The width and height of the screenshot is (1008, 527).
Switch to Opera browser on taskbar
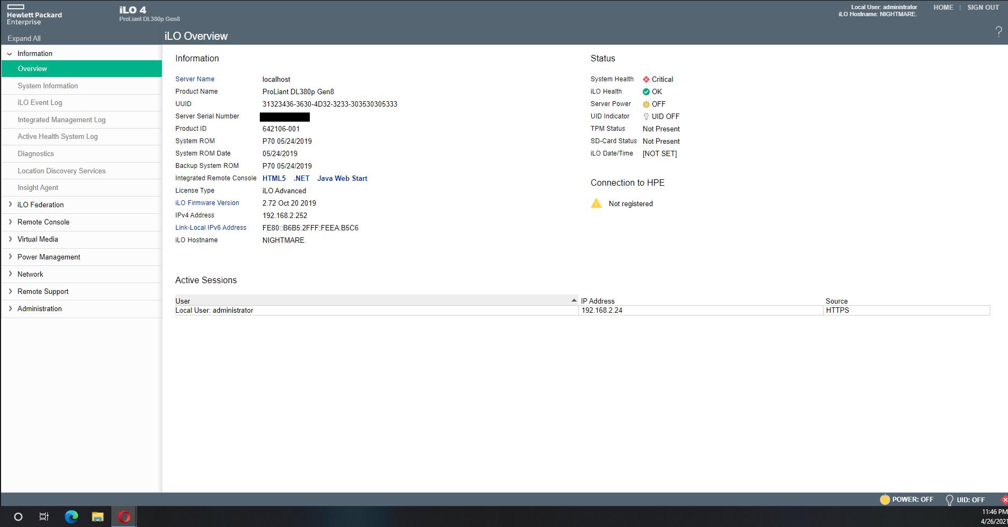[124, 517]
